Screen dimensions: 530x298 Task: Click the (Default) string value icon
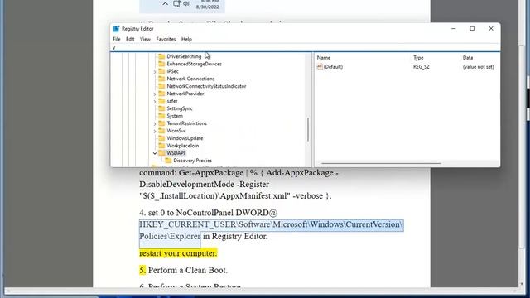[320, 66]
